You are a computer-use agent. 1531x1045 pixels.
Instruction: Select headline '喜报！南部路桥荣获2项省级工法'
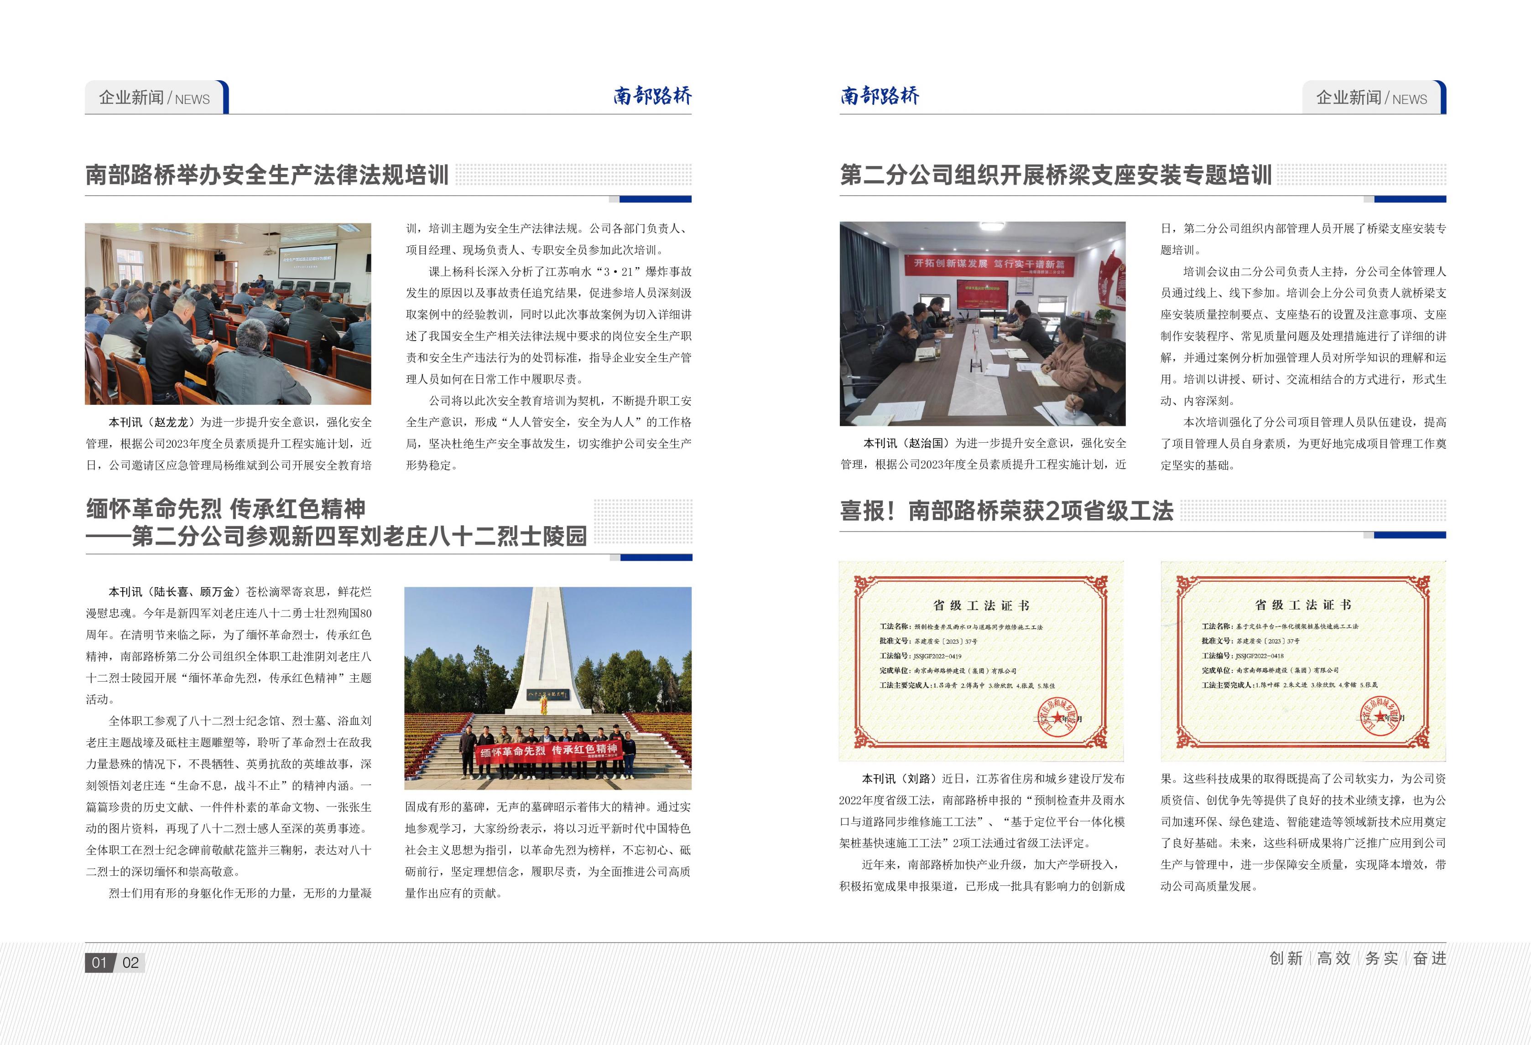pos(1007,511)
